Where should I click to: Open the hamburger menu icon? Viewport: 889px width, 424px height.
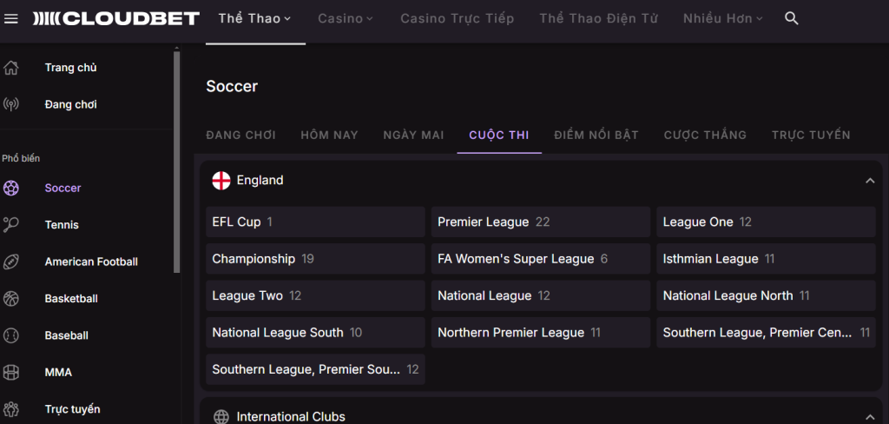coord(10,19)
